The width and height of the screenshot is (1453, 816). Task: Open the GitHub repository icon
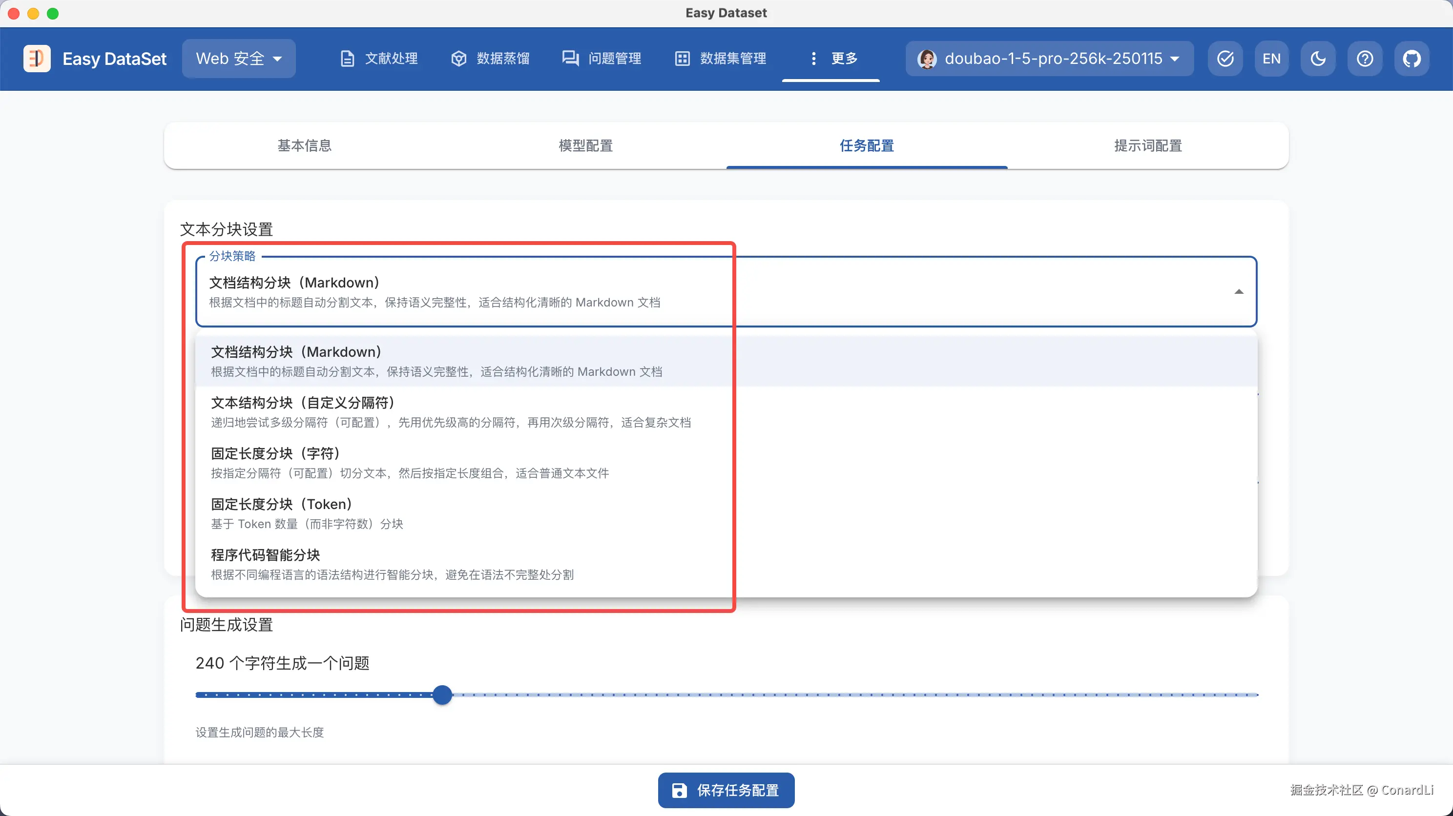pos(1412,59)
